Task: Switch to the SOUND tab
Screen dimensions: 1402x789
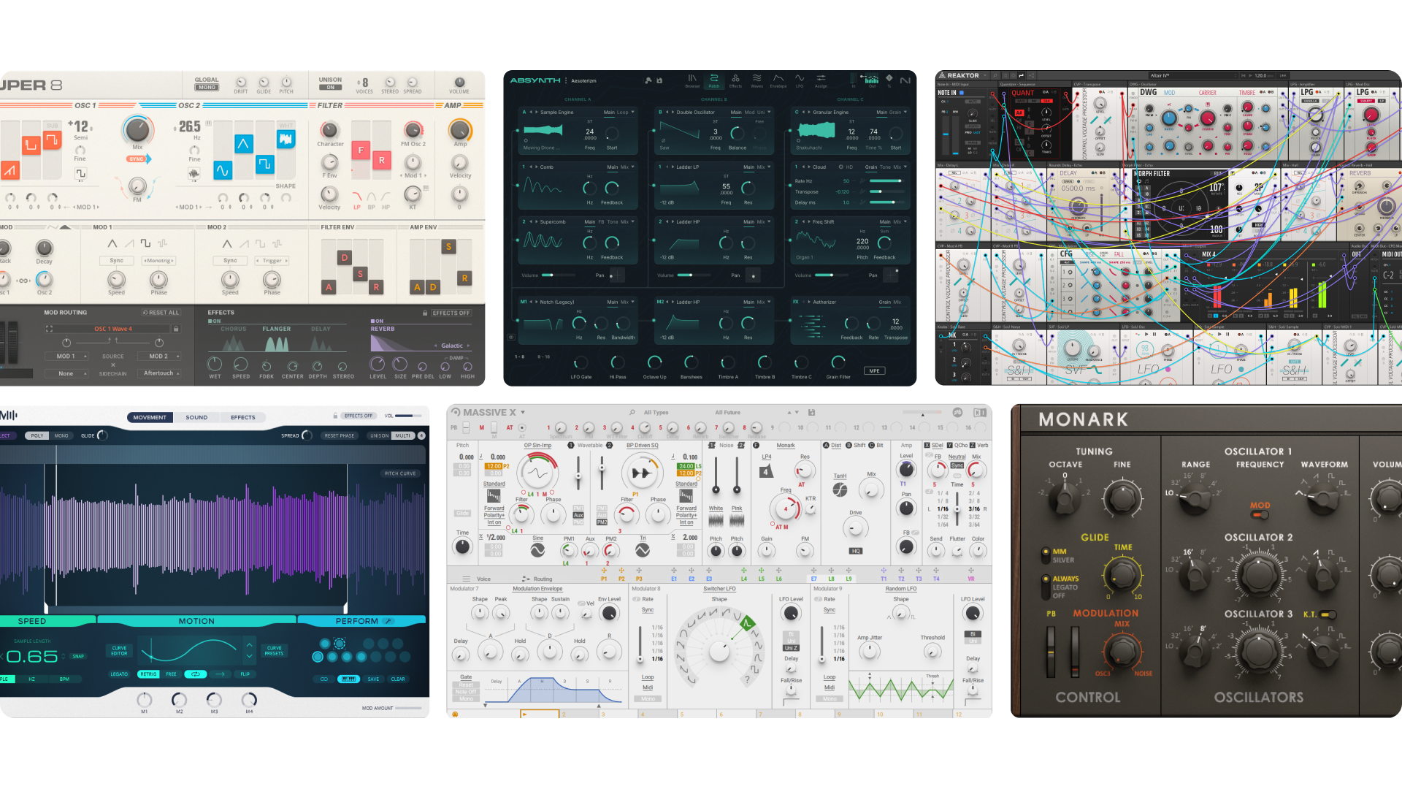Action: point(196,417)
